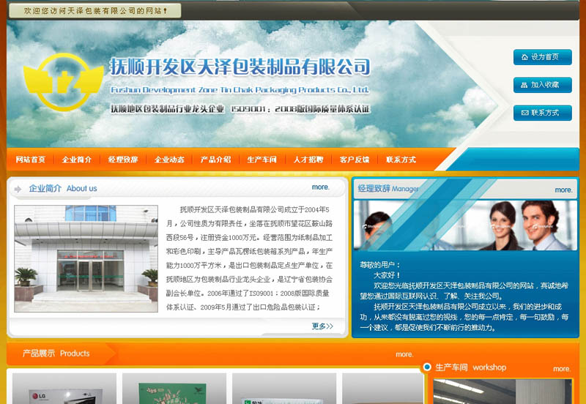Go to 企业简介 navigation item
Viewport: 586px width, 404px height.
[77, 160]
